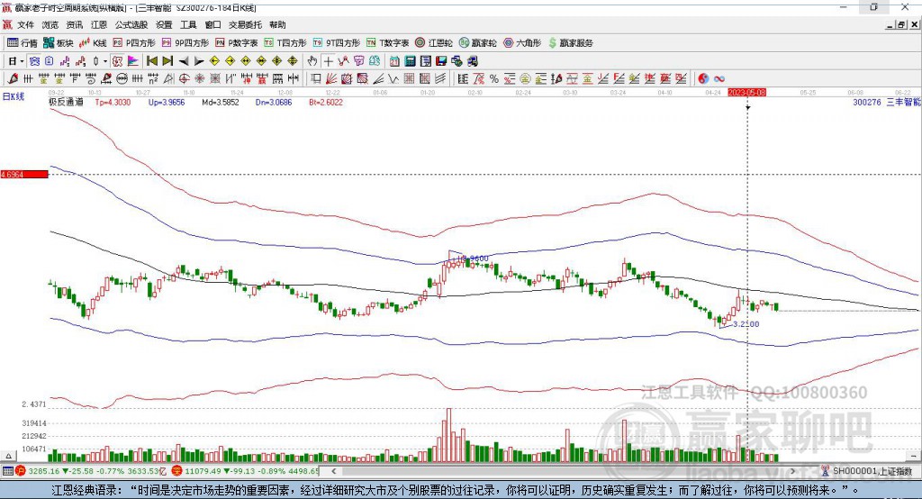Open the 江恩轮 Gann wheel

(x=434, y=43)
